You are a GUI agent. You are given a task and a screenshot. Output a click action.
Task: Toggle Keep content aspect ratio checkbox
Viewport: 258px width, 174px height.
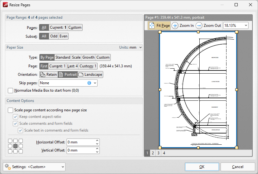pos(16,117)
